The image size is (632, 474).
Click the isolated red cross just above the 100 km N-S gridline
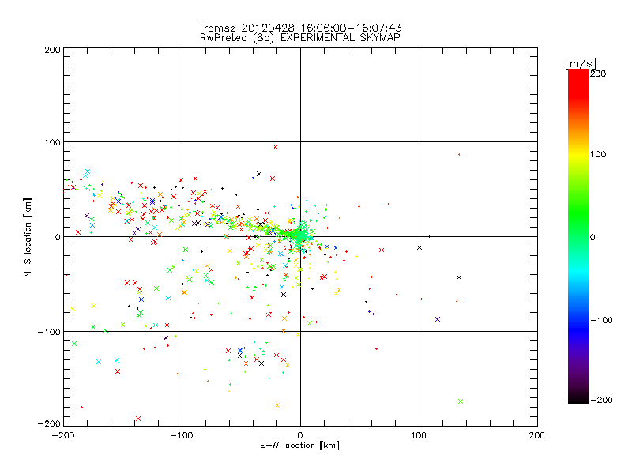[x=276, y=147]
